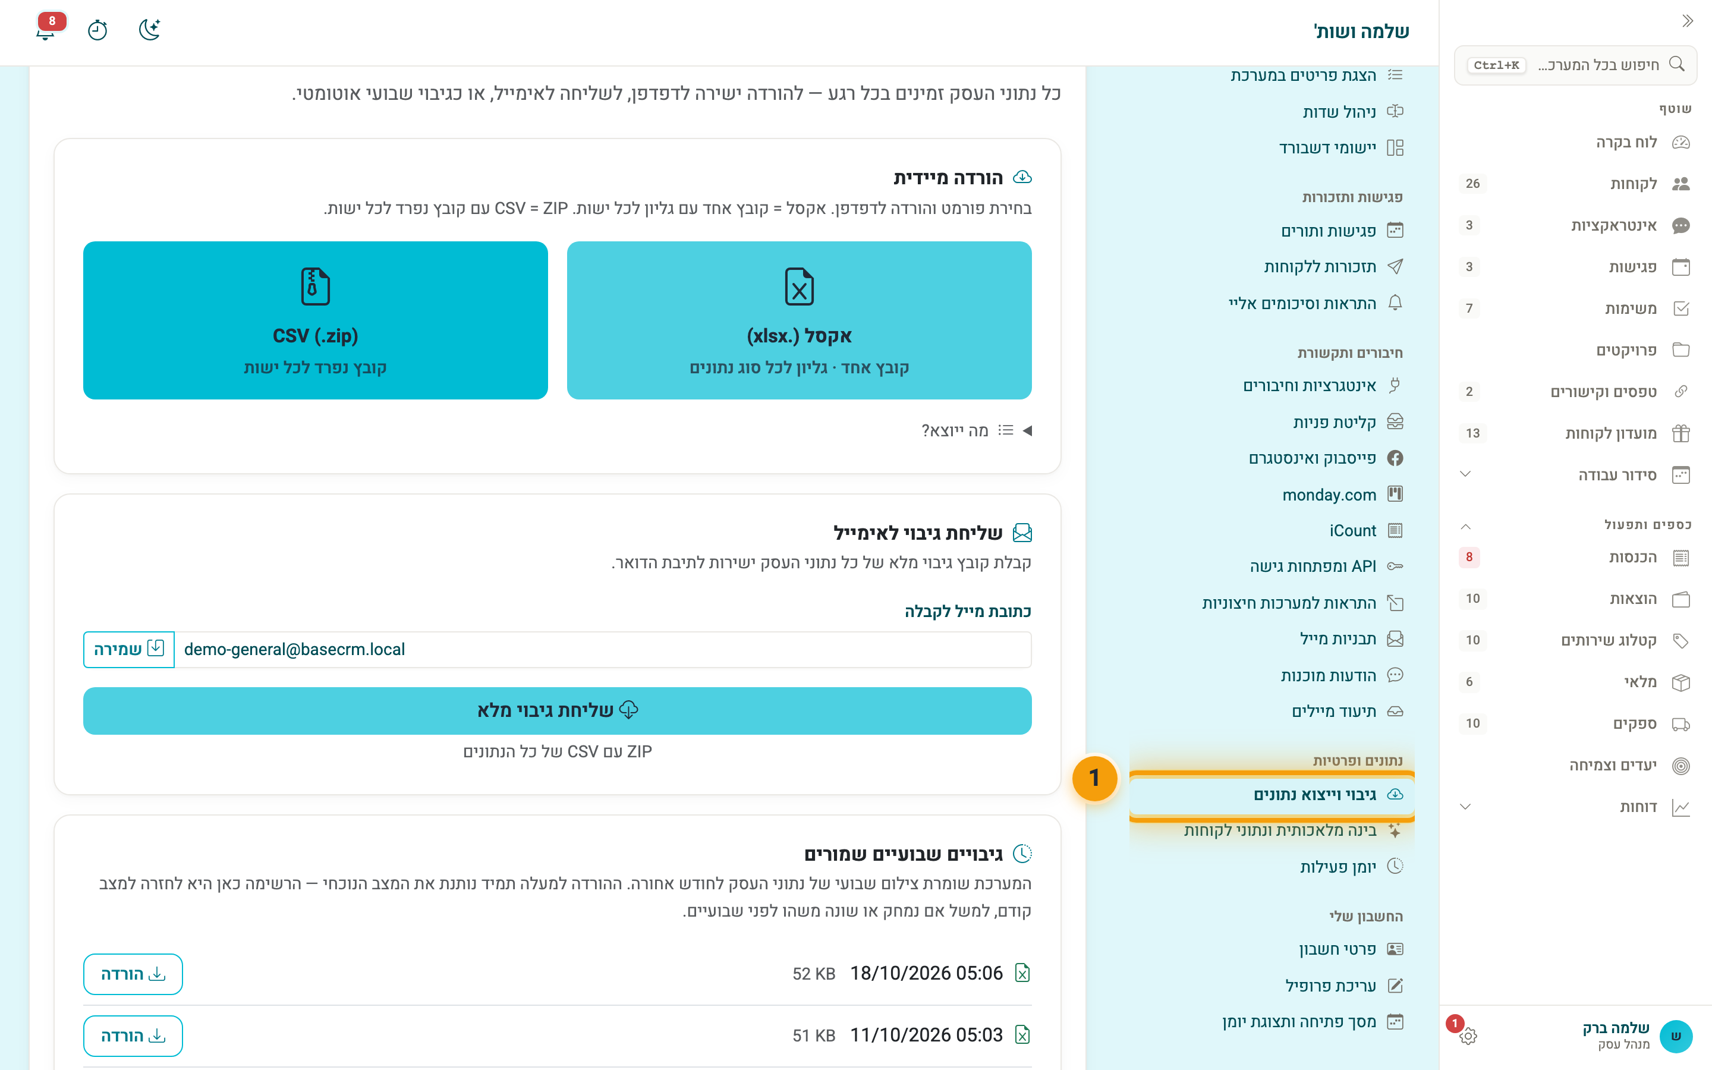Expand the מה ייוצא? disclosure triangle
The width and height of the screenshot is (1712, 1070).
point(1028,430)
